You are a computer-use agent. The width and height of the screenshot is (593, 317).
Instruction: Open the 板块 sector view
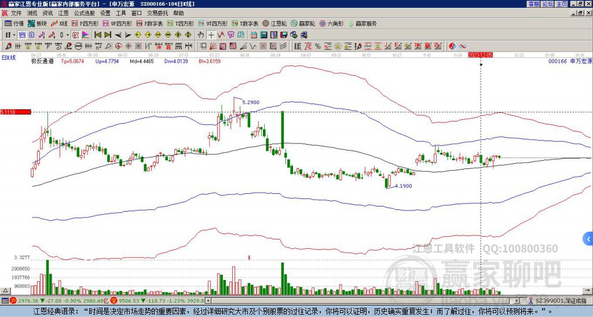click(x=38, y=23)
